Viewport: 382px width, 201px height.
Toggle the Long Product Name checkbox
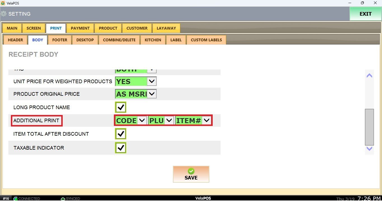[121, 107]
